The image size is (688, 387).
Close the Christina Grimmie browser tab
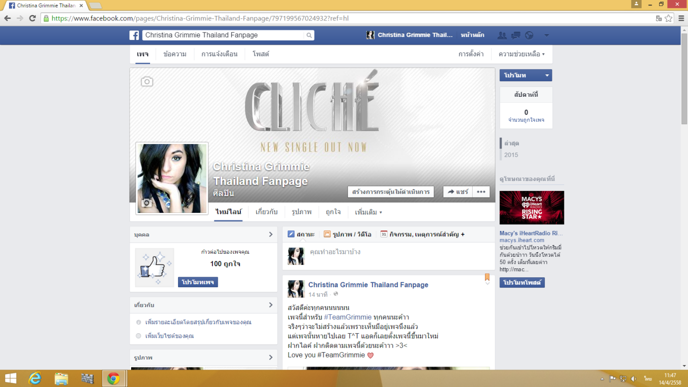pos(81,5)
